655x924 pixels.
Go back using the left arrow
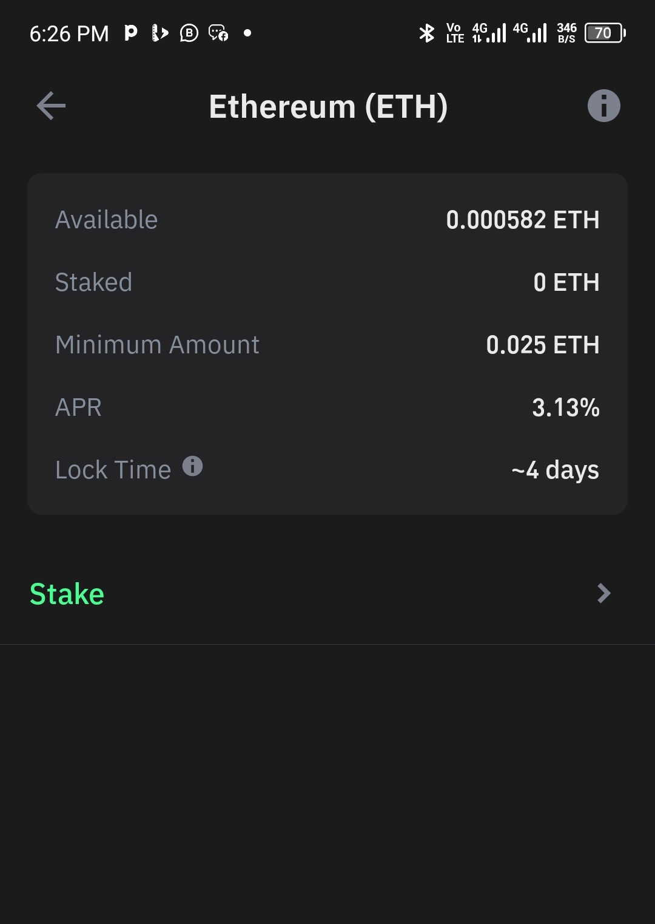click(51, 106)
